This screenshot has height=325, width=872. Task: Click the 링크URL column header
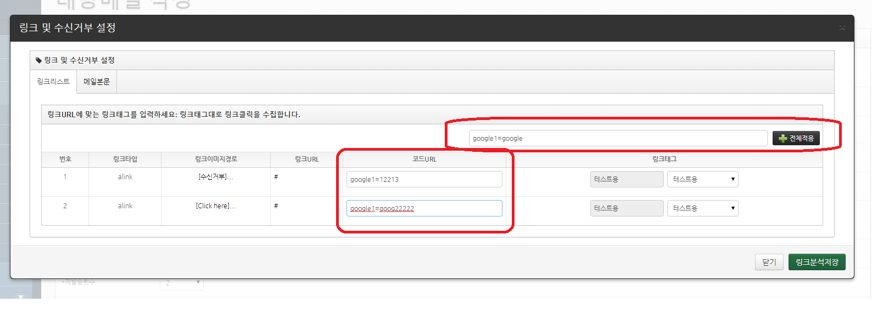pos(306,159)
